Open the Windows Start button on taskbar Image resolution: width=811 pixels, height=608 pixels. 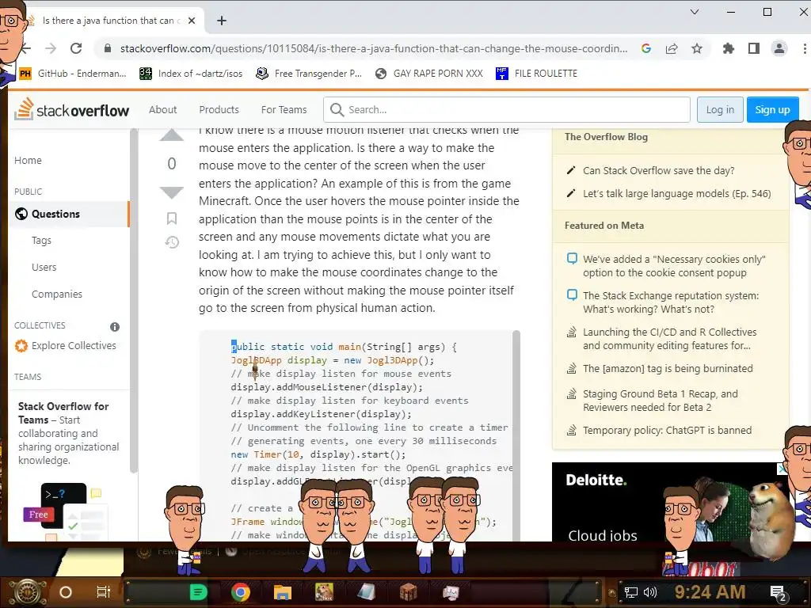(28, 592)
